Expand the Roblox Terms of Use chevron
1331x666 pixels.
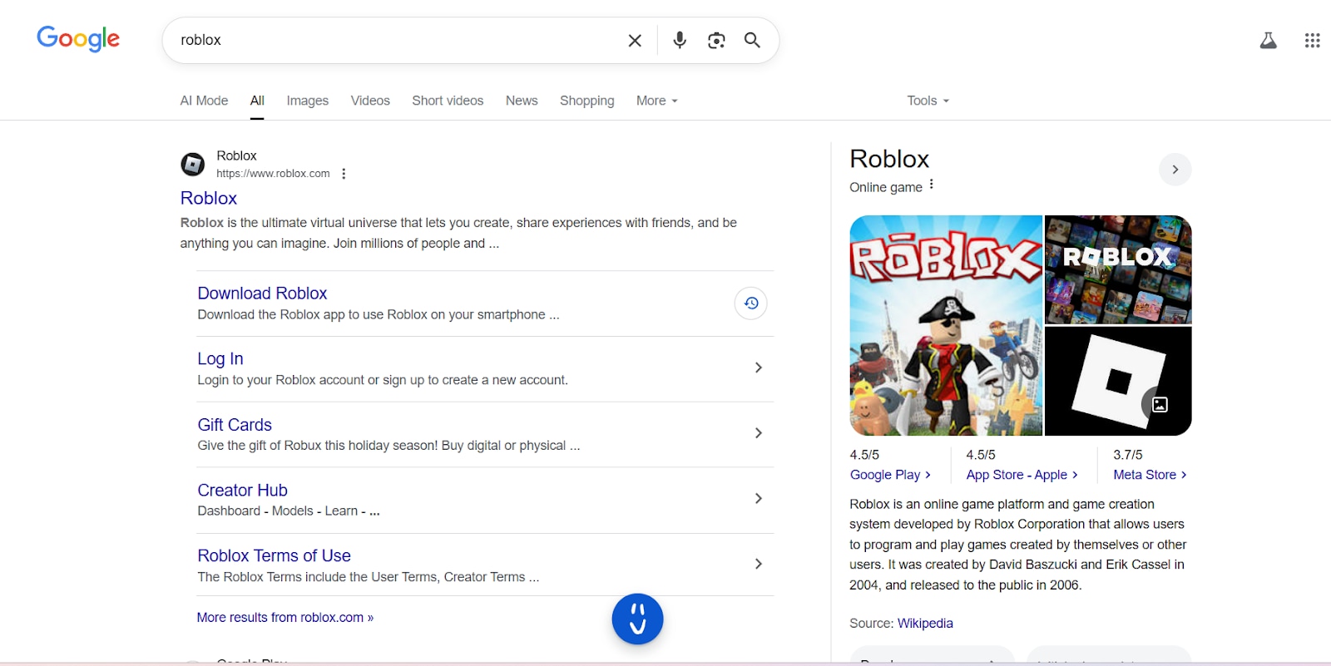coord(758,564)
